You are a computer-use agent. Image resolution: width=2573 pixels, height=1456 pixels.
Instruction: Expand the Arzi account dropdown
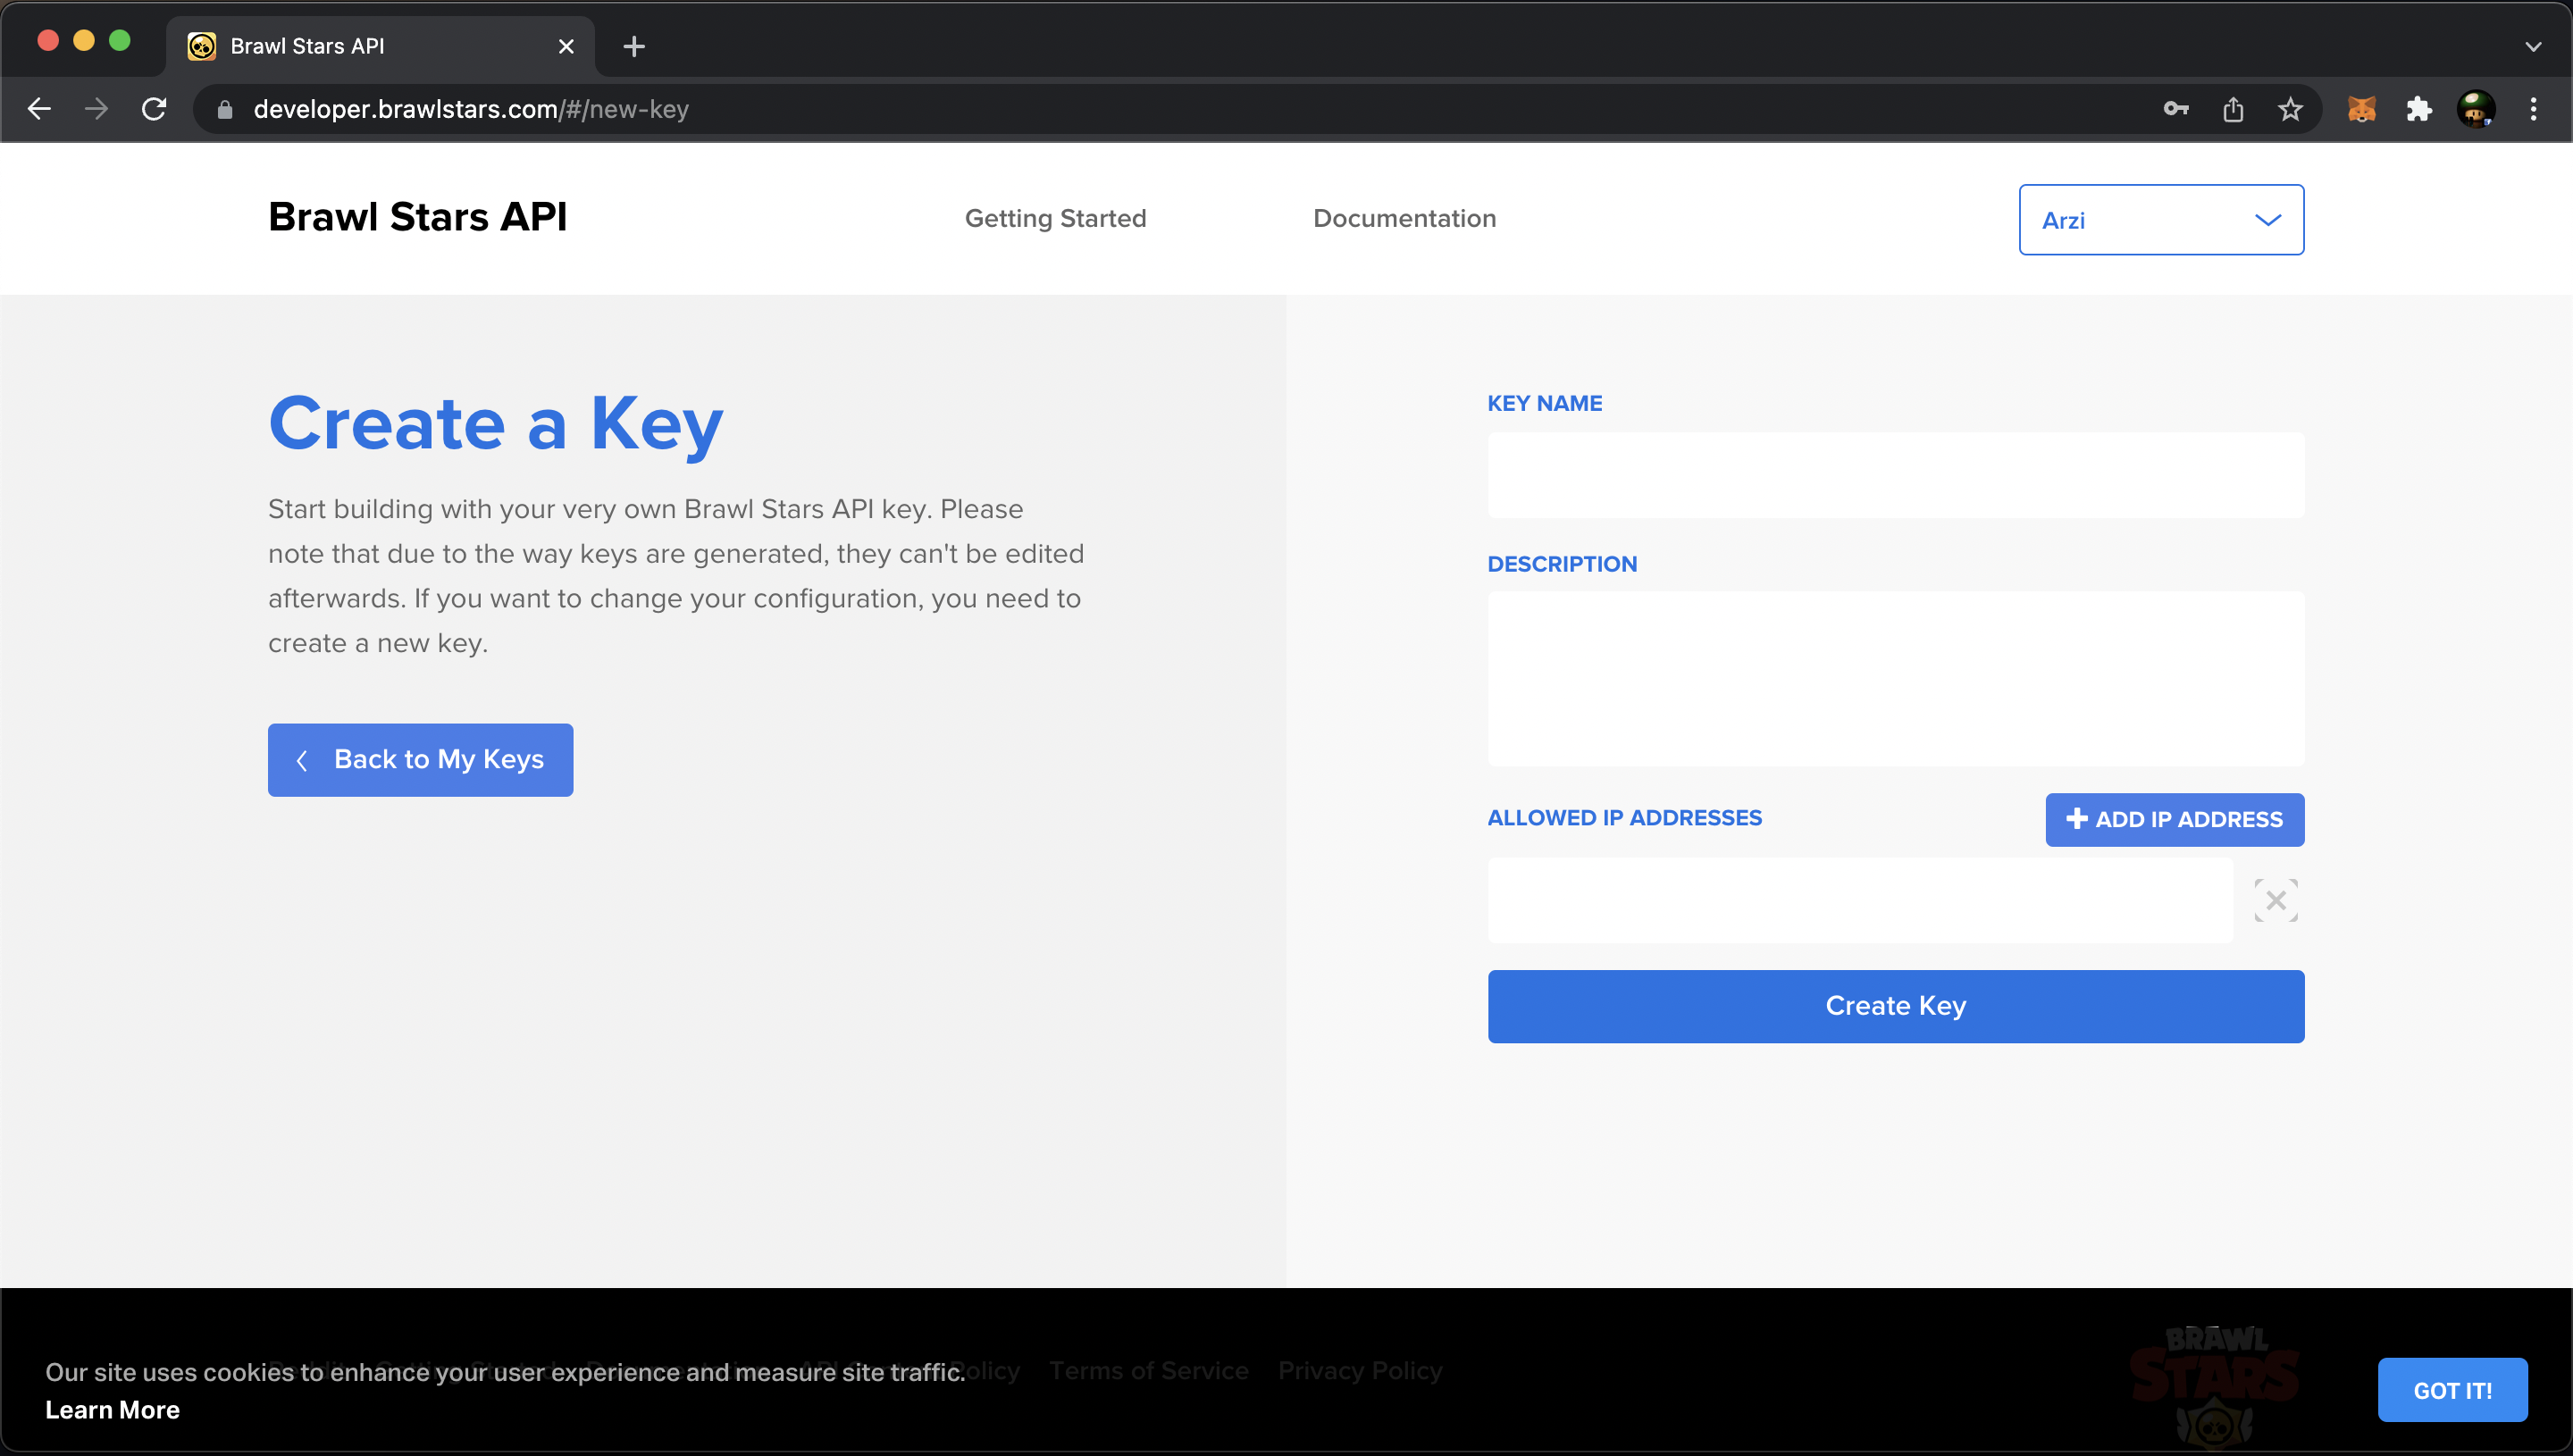2160,220
